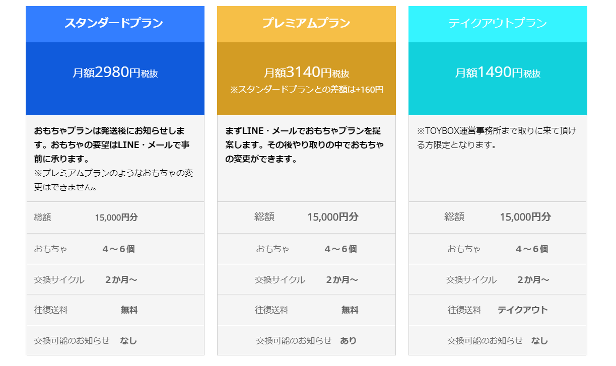Click Standard plan description text about LINE・メール
This screenshot has height=366, width=616.
point(113,145)
